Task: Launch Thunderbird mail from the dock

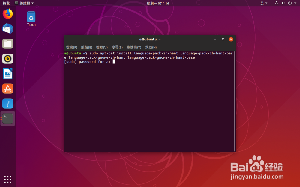Action: pos(8,29)
